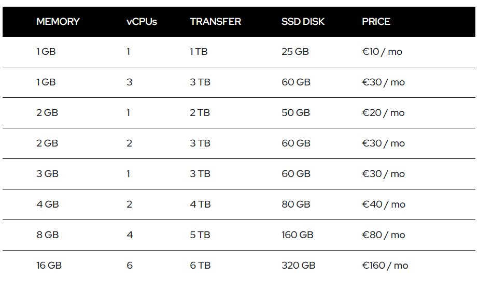Image resolution: width=479 pixels, height=293 pixels.
Task: Click the 3 GB memory cell
Action: tap(47, 173)
